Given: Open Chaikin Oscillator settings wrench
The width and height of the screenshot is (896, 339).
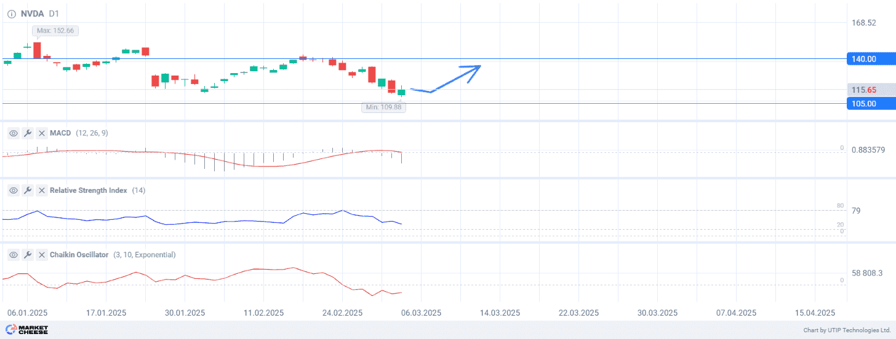Looking at the screenshot, I should point(27,254).
